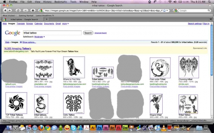The image size is (214, 133).
Task: Expand the Google 'more' services menu
Action: tap(65, 24)
